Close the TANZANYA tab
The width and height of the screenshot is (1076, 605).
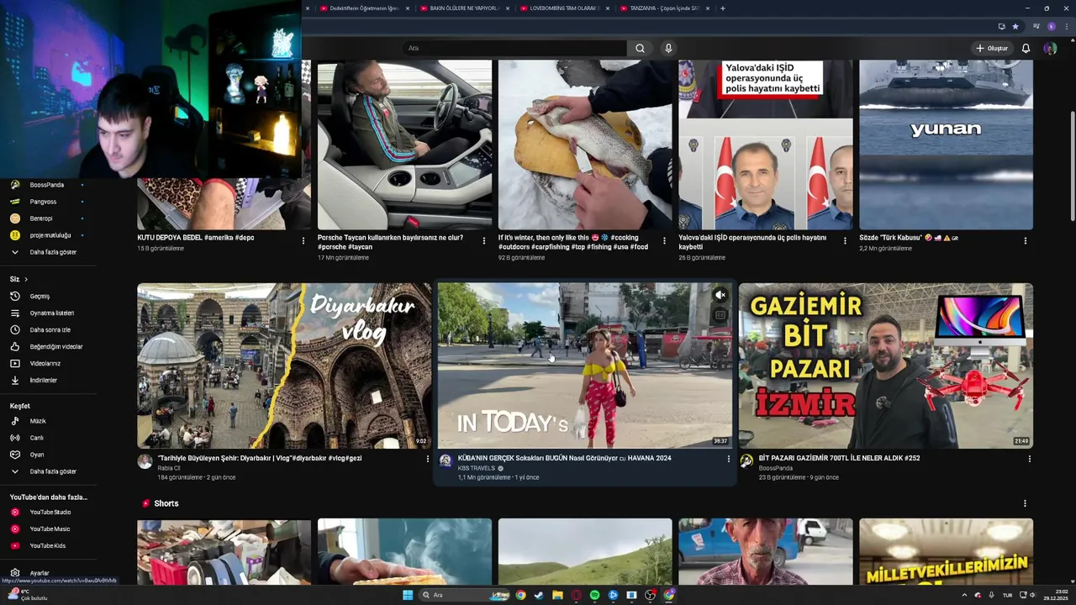coord(708,8)
